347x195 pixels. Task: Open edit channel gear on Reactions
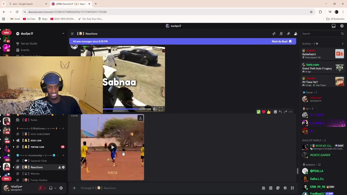tap(63, 167)
